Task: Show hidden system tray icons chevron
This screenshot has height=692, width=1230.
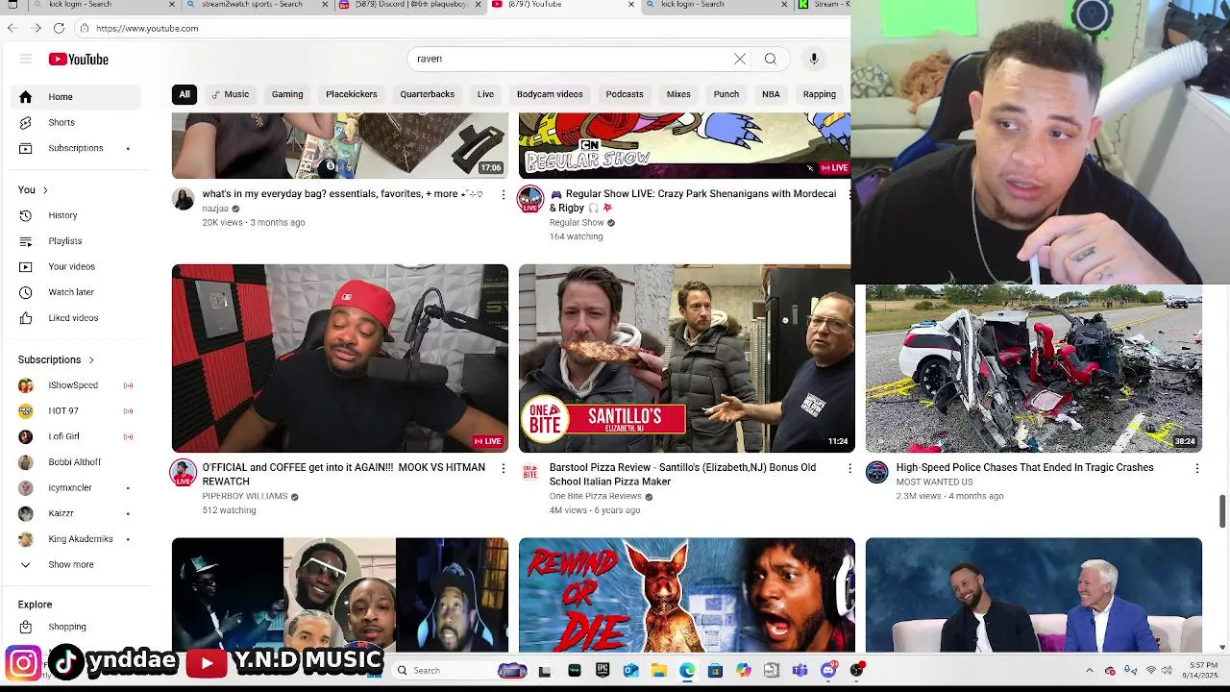Action: (x=1089, y=671)
